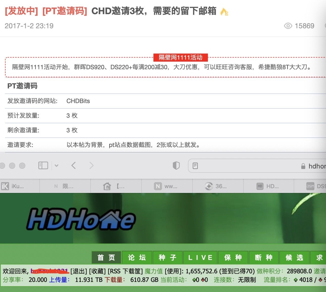The height and width of the screenshot is (292, 326).
Task: Go back with the Safari back arrow
Action: (x=73, y=165)
